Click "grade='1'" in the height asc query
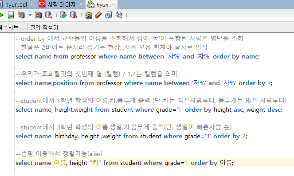 click(x=169, y=110)
